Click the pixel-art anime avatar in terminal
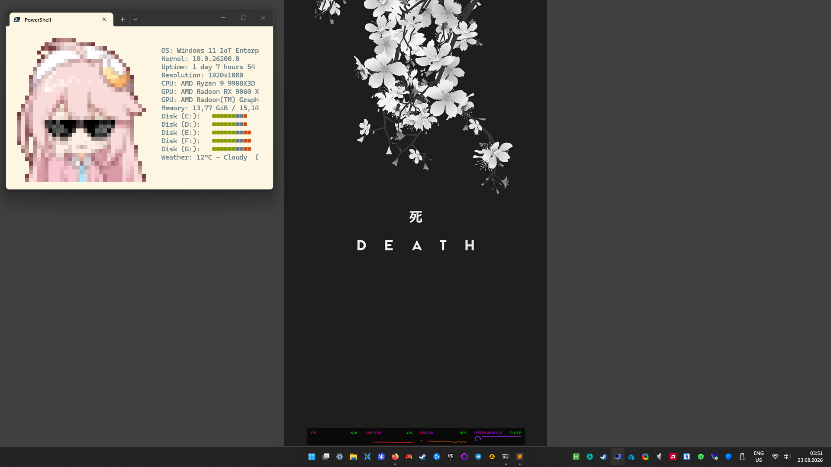Image resolution: width=831 pixels, height=467 pixels. pos(82,110)
